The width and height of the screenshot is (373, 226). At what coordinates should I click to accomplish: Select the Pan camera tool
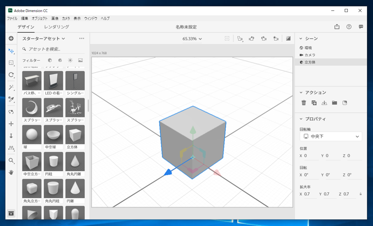pos(11,124)
